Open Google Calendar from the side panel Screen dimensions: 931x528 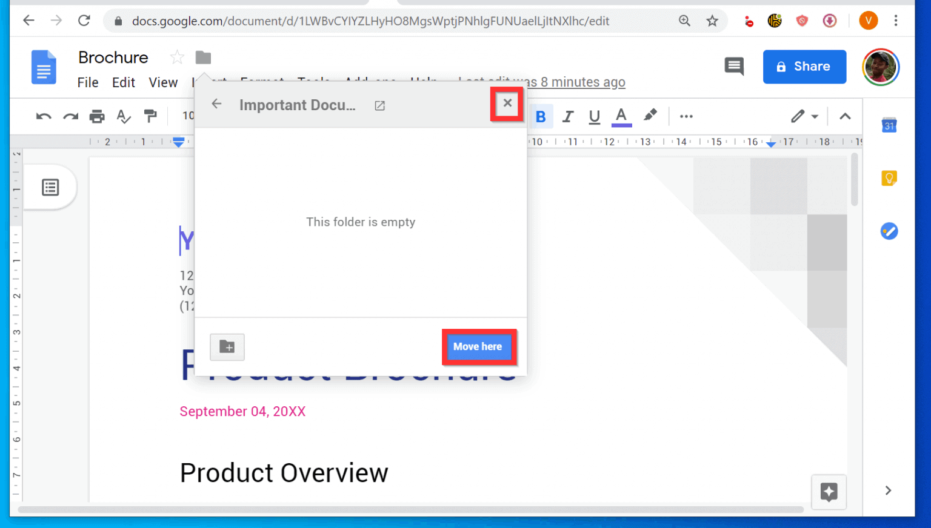[x=889, y=125]
